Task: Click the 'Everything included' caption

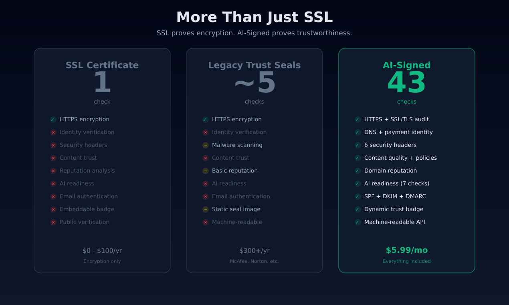Action: click(407, 261)
